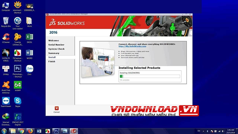The width and height of the screenshot is (238, 134).
Task: Open Internet Download Manager icon
Action: click(x=6, y=119)
